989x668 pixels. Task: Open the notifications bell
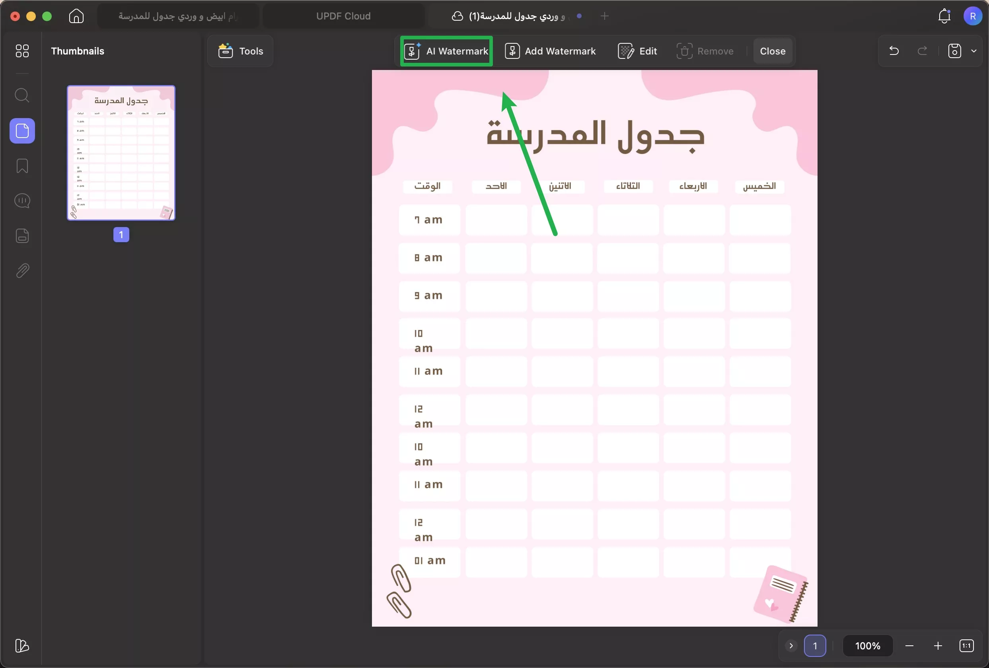point(944,16)
